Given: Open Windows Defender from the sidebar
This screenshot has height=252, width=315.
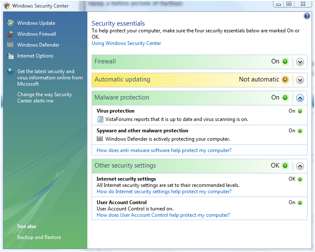Looking at the screenshot, I should [x=38, y=45].
